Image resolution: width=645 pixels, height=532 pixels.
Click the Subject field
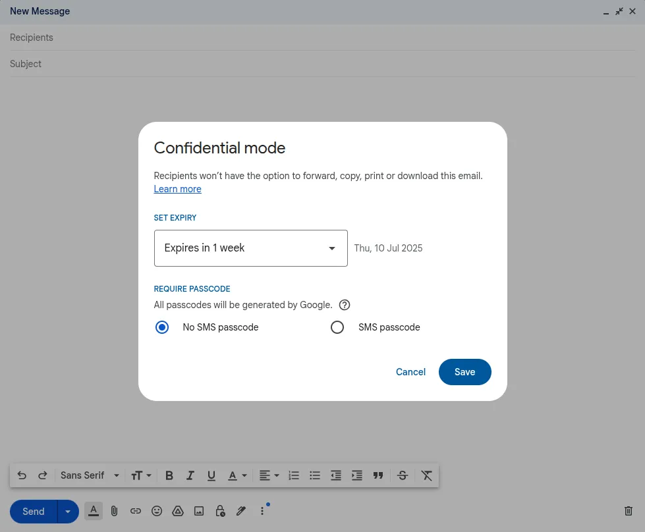point(323,64)
